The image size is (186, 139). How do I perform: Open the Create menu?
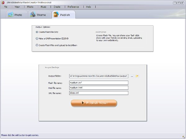(x=57, y=7)
